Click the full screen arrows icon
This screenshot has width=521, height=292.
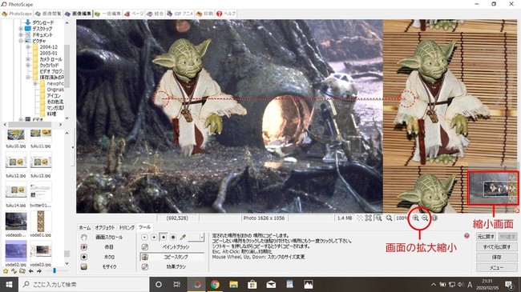[369, 218]
